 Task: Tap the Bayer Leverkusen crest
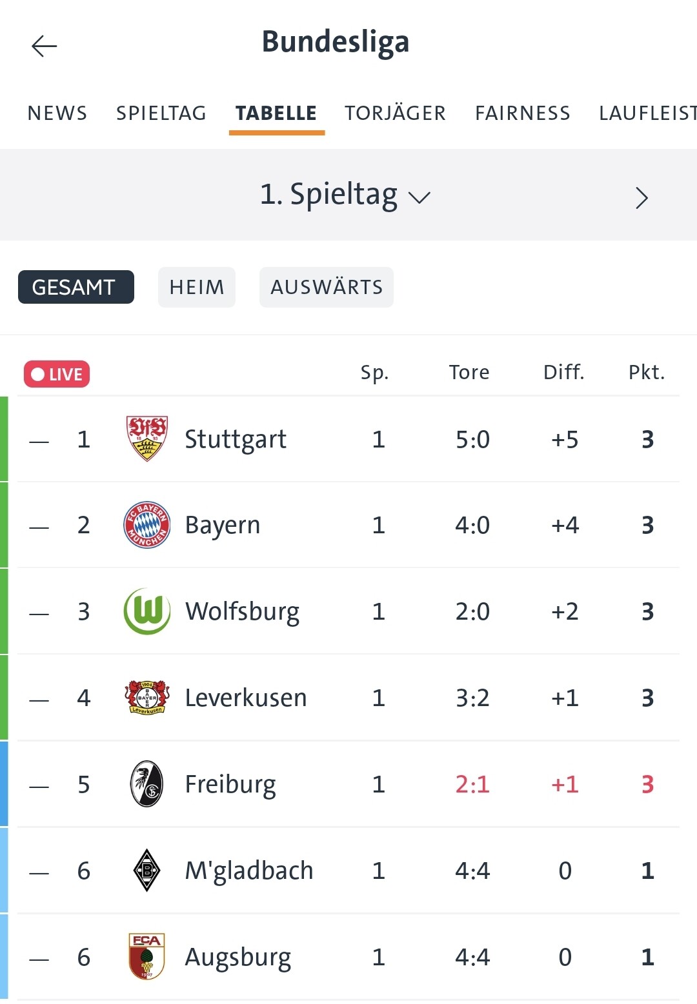point(147,697)
